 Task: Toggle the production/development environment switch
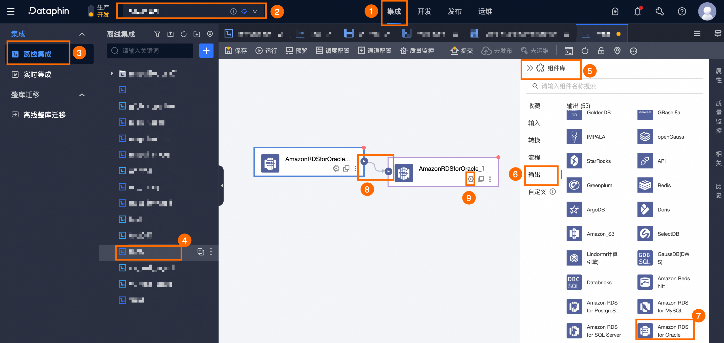91,12
